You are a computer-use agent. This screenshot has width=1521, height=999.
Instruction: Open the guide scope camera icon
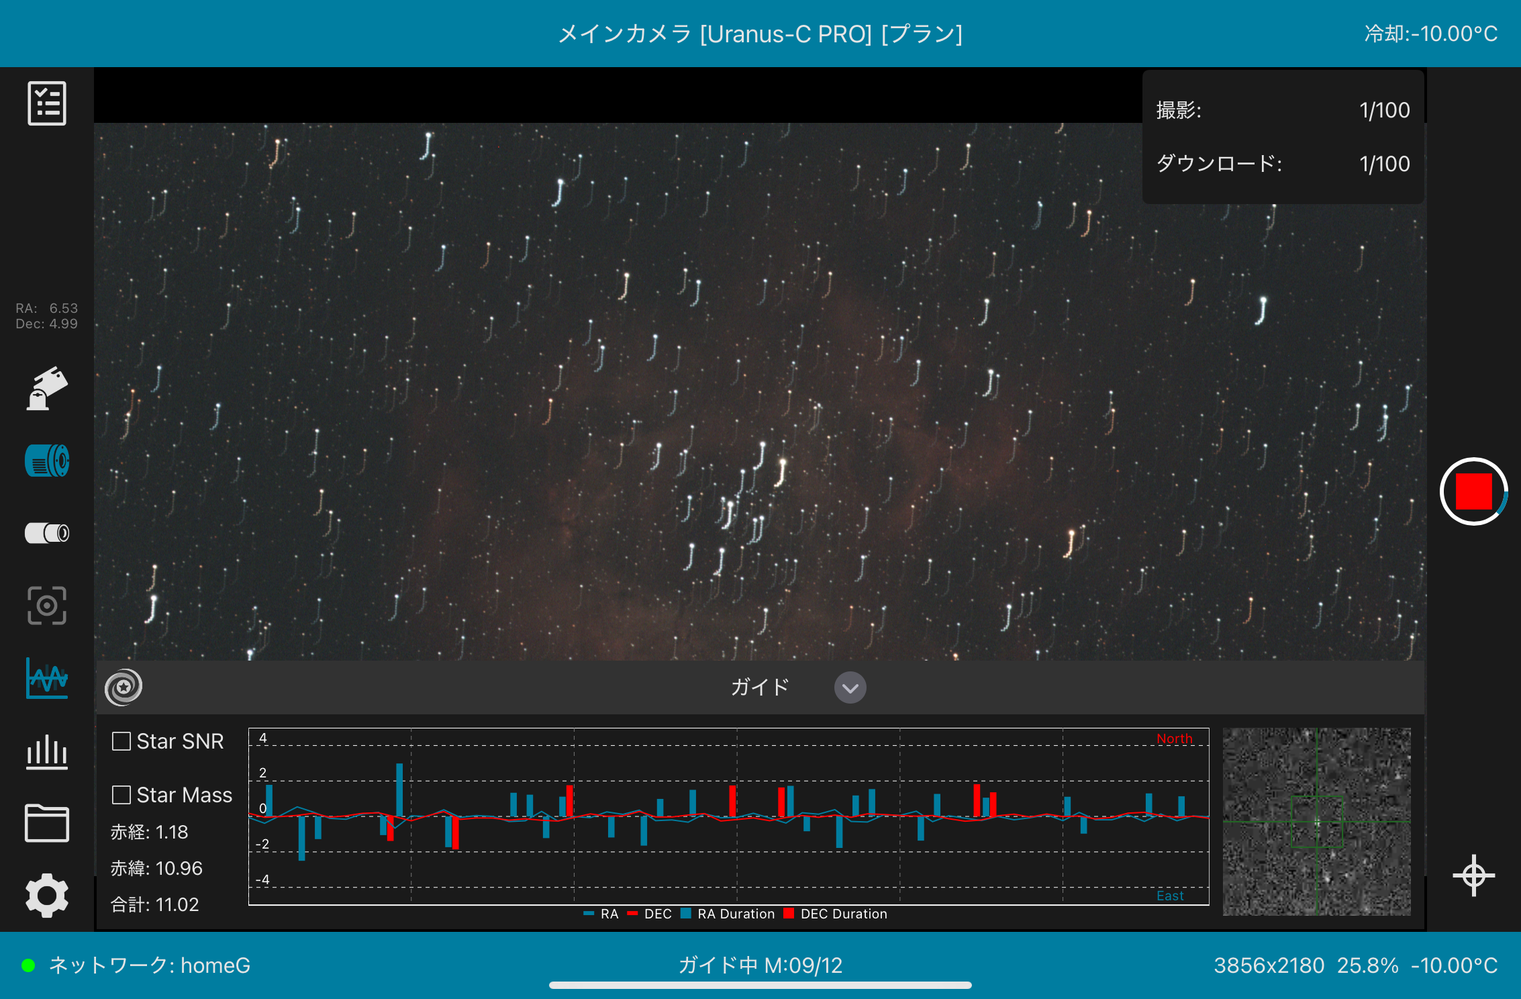[x=47, y=533]
